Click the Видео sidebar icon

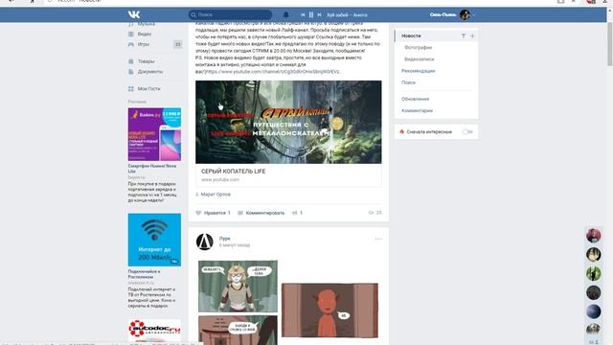pyautogui.click(x=131, y=34)
